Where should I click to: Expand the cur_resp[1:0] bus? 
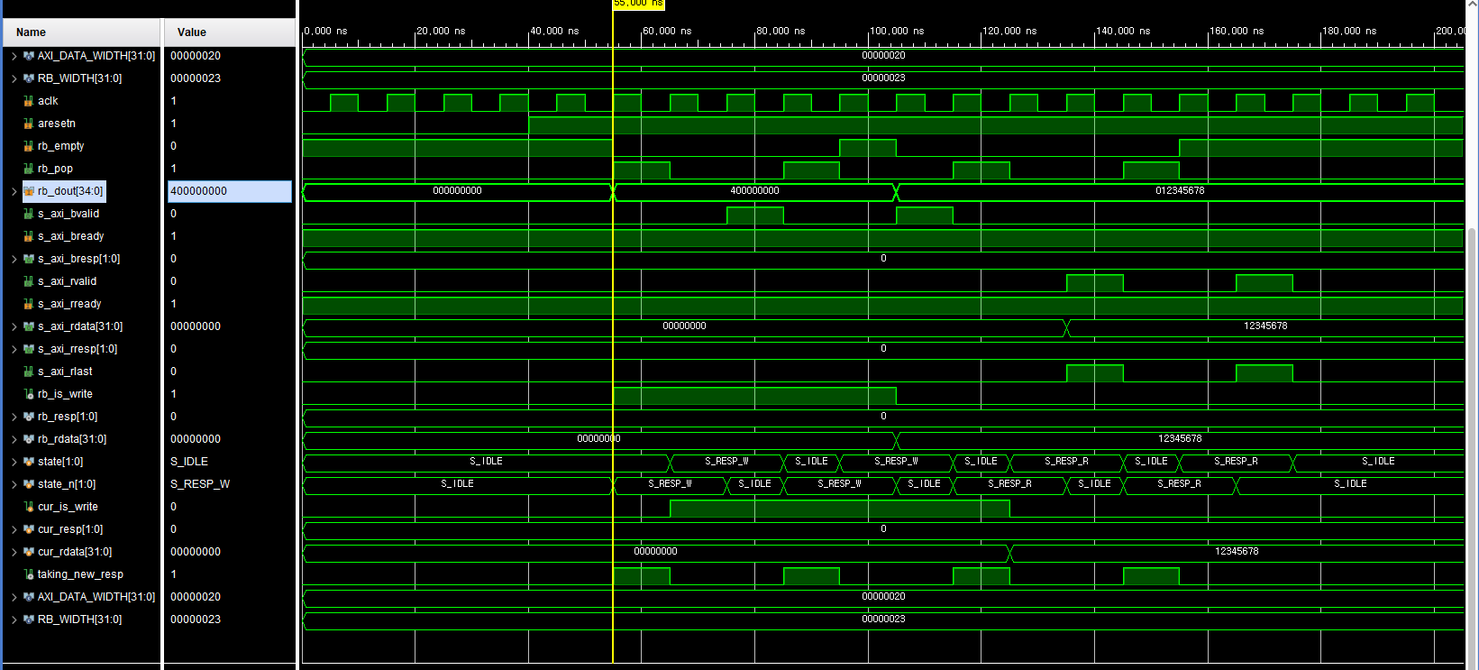14,529
